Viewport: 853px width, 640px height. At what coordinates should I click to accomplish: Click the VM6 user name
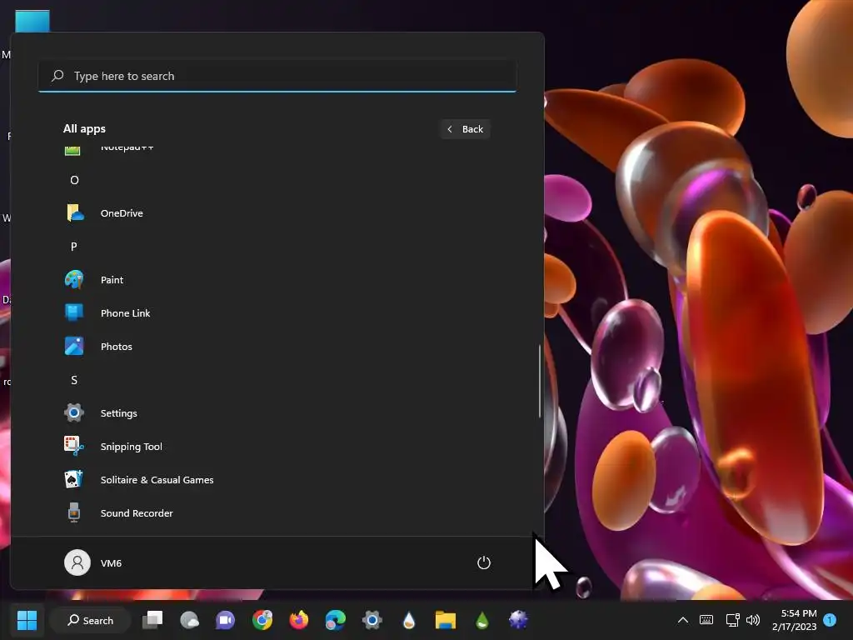111,563
